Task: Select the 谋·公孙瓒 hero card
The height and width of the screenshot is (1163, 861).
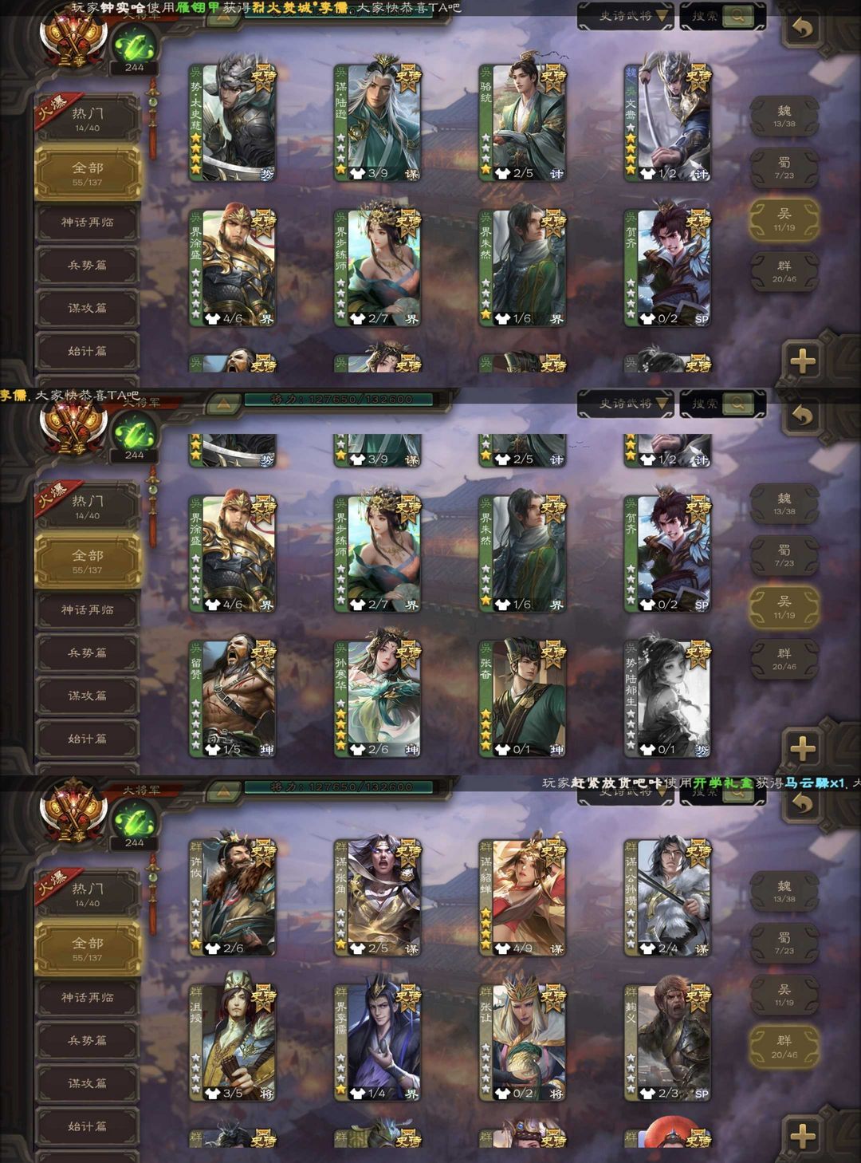Action: click(667, 898)
